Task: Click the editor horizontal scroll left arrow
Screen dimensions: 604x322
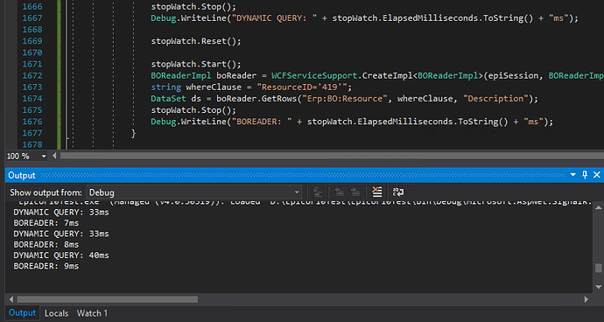Action: [54, 156]
